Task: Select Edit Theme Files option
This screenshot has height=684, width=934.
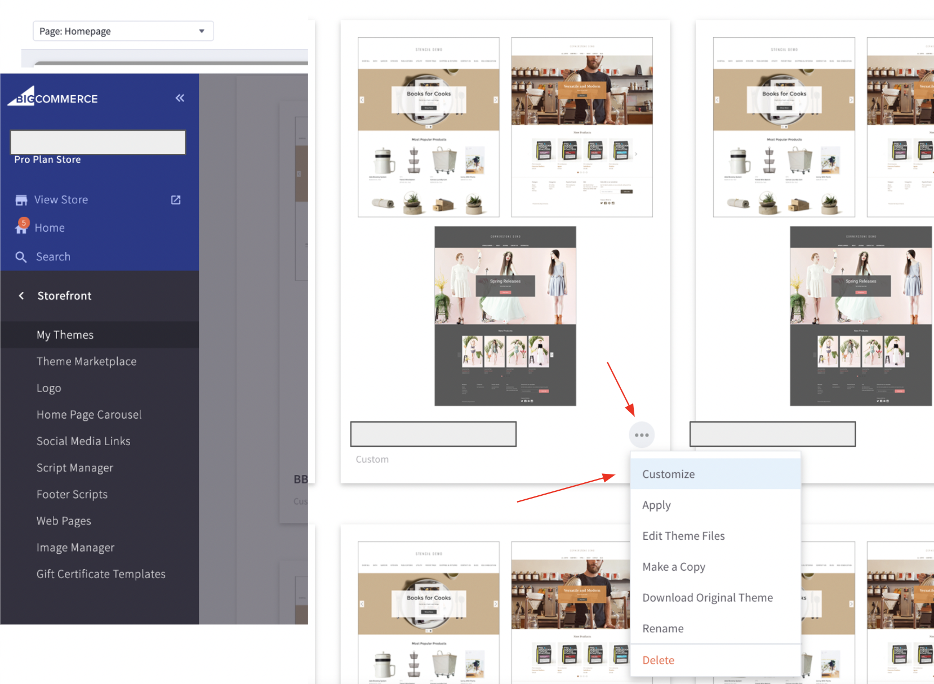Action: [x=683, y=536]
